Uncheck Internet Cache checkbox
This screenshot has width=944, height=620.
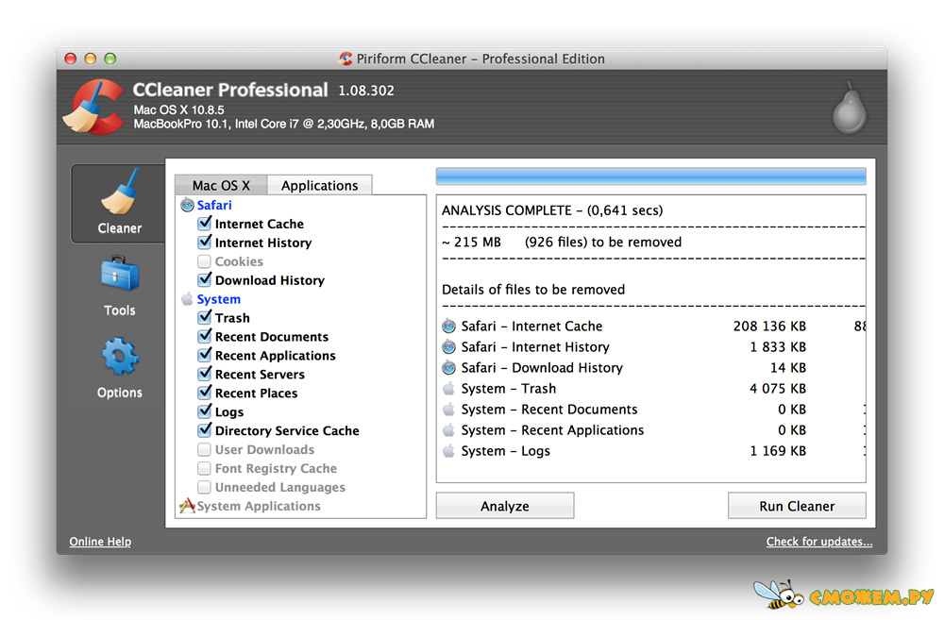[205, 224]
